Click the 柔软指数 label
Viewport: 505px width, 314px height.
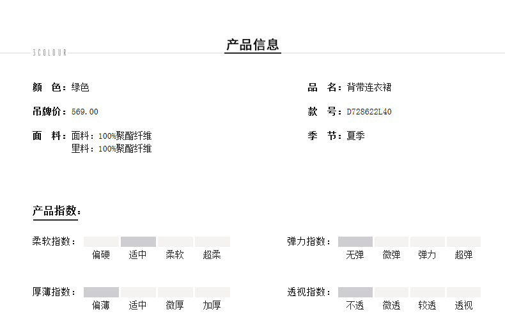point(54,241)
